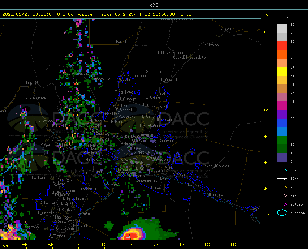308x249 pixels.
Task: Click the C_Chilenos map label
Action: 36,97
